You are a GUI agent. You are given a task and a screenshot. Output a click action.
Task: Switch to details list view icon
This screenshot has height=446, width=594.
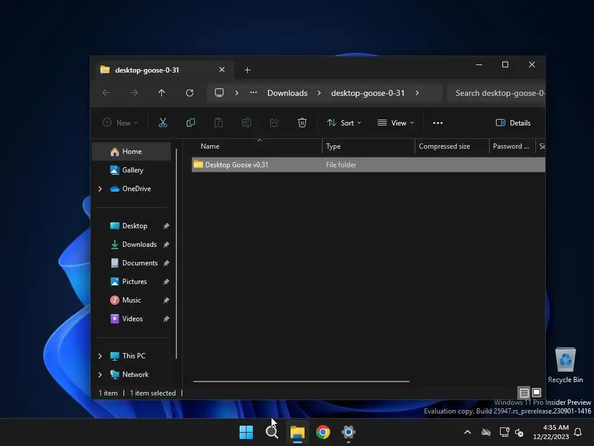point(524,393)
